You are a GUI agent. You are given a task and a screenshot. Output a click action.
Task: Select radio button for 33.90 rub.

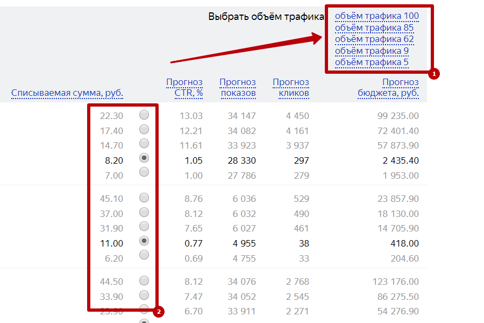[x=144, y=295]
